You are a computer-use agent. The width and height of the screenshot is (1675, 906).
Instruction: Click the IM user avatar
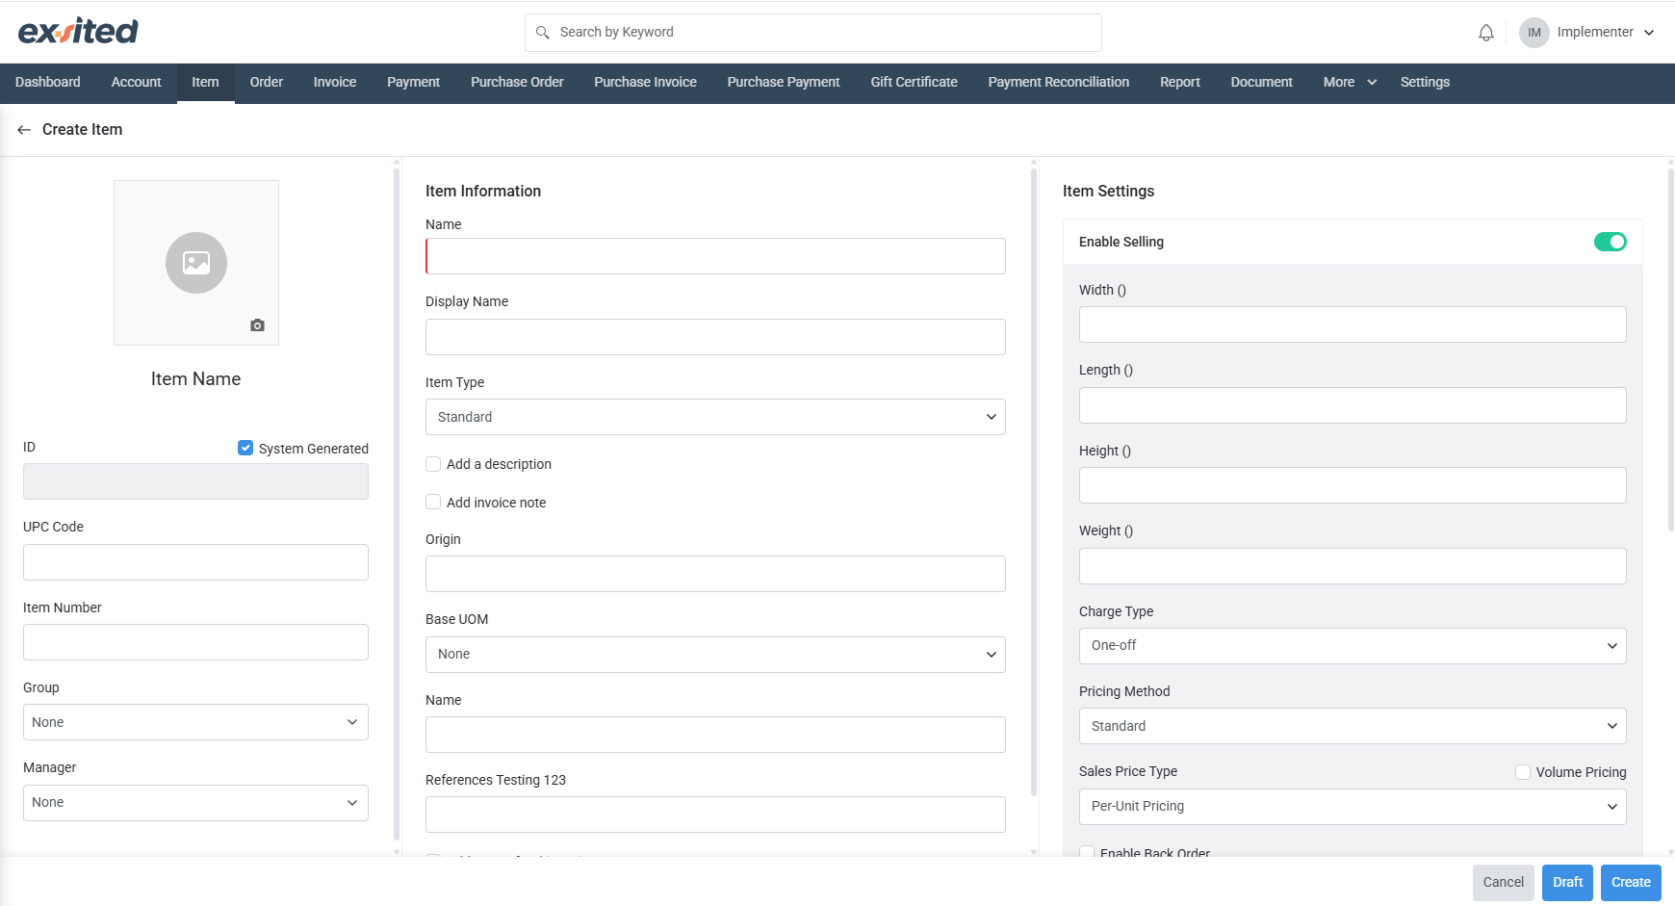tap(1533, 33)
